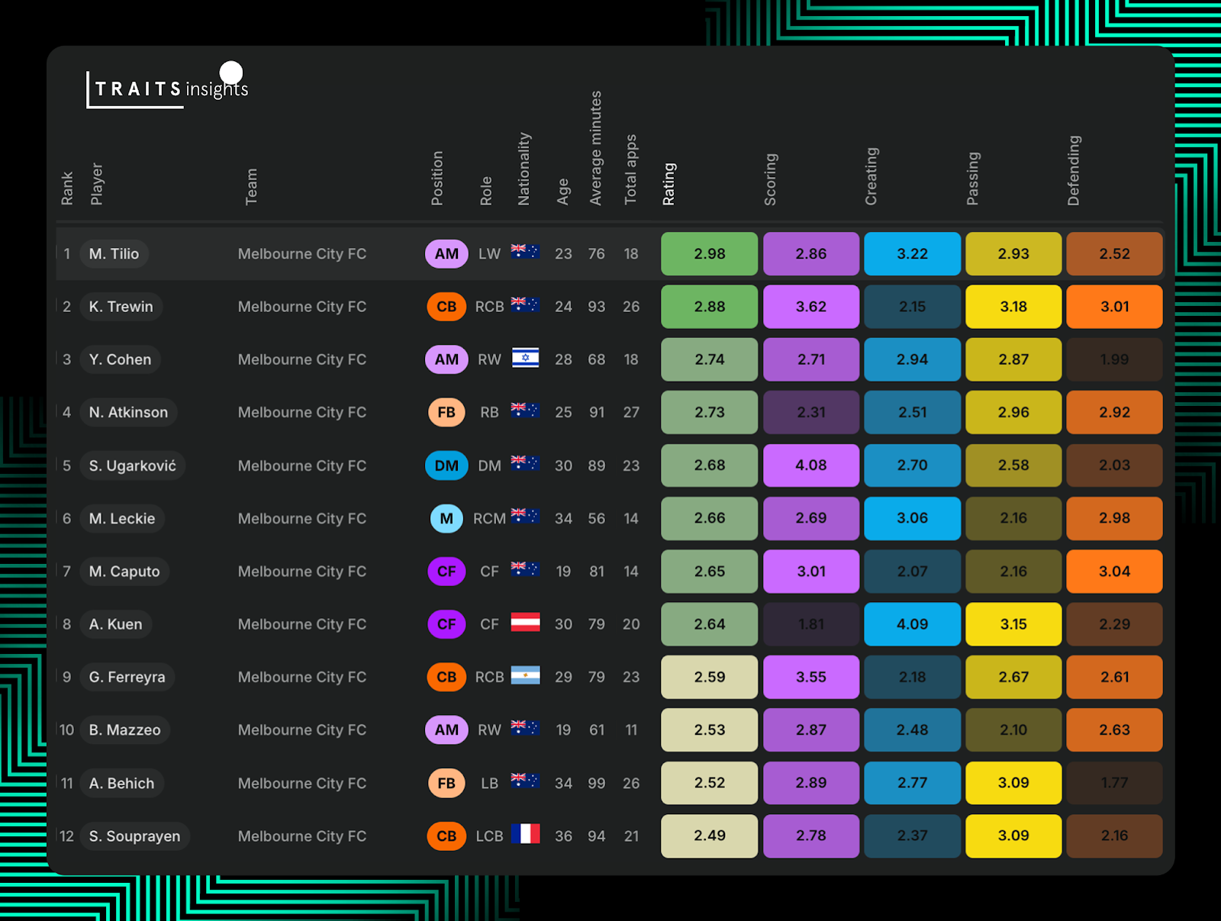Open player K. Trewin
The height and width of the screenshot is (921, 1221).
pyautogui.click(x=121, y=307)
